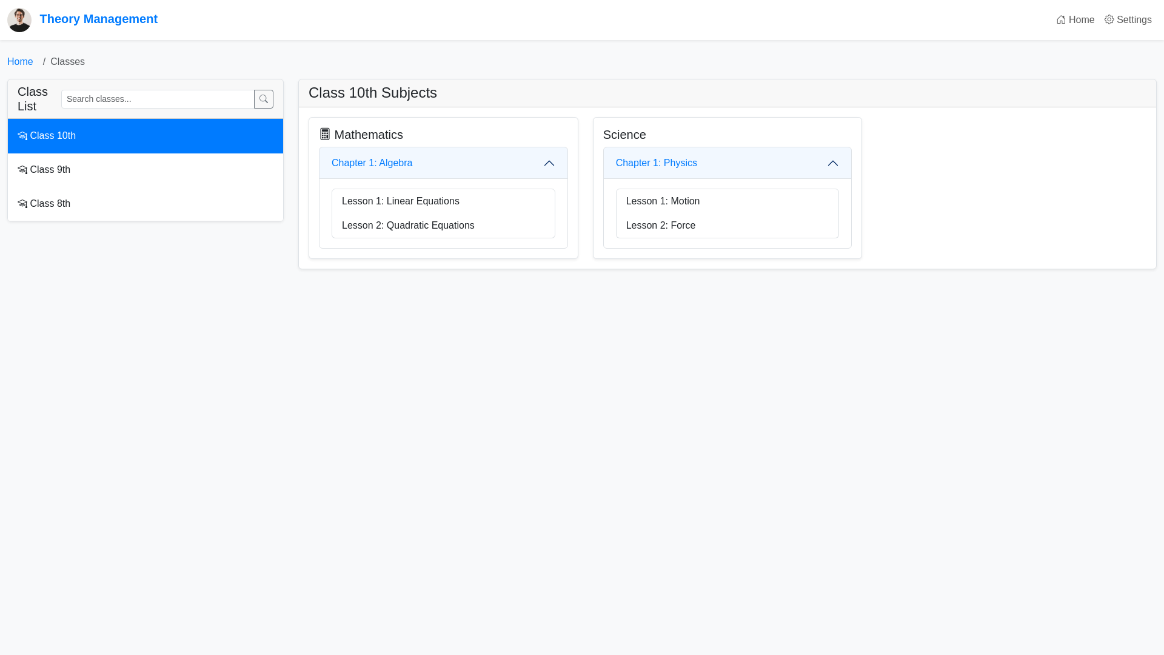This screenshot has width=1164, height=655.
Task: Click the graduation cap icon beside Class 9th
Action: coord(22,170)
